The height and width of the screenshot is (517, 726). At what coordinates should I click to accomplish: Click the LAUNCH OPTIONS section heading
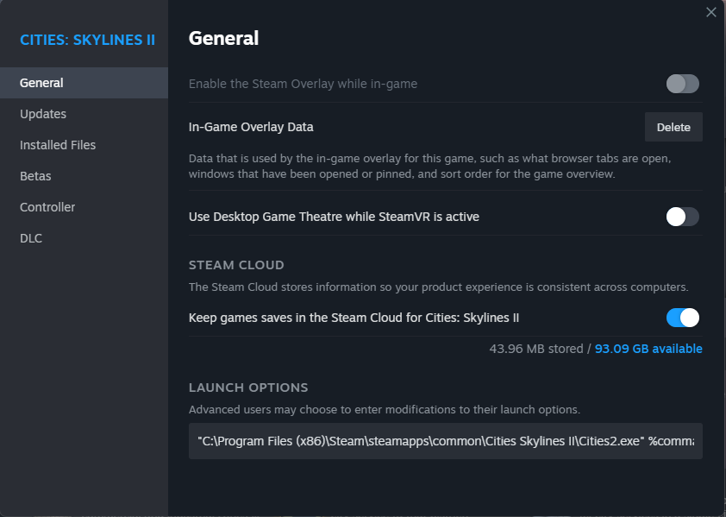pos(248,388)
